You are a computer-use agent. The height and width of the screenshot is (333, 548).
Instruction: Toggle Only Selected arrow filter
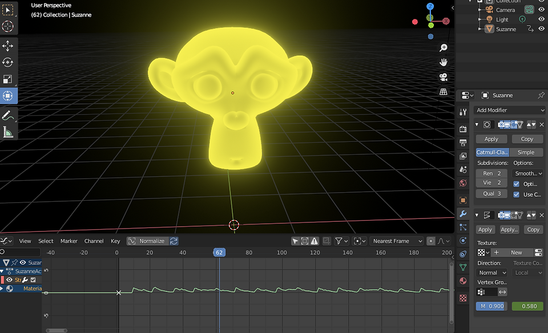tap(295, 241)
